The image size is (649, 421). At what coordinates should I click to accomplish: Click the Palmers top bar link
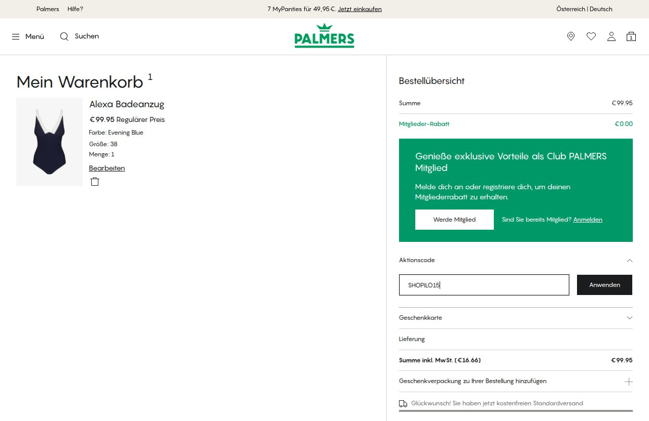tap(48, 9)
